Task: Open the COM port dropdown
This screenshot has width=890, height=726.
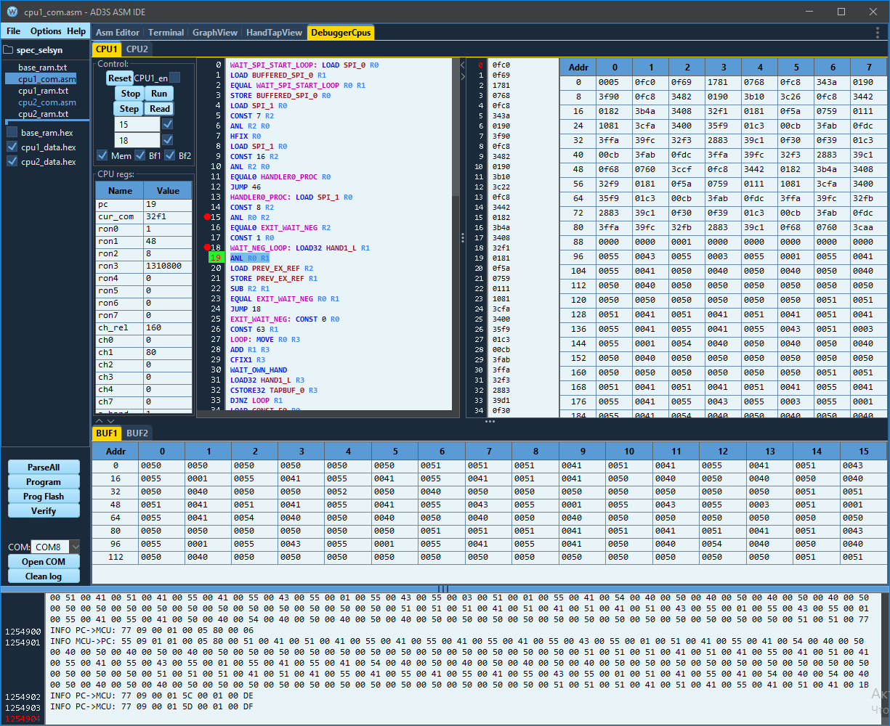Action: click(75, 547)
